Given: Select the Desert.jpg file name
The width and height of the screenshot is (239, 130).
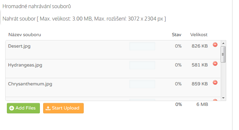Looking at the screenshot, I should click(x=19, y=46).
